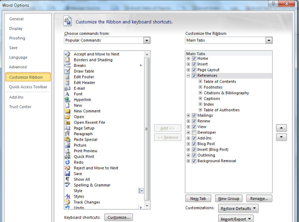Open the Import/Export button
Viewport: 299px width, 222px height.
[236, 219]
